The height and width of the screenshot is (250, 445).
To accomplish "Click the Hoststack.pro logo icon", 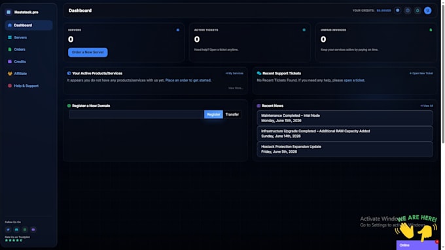I will pyautogui.click(x=9, y=12).
